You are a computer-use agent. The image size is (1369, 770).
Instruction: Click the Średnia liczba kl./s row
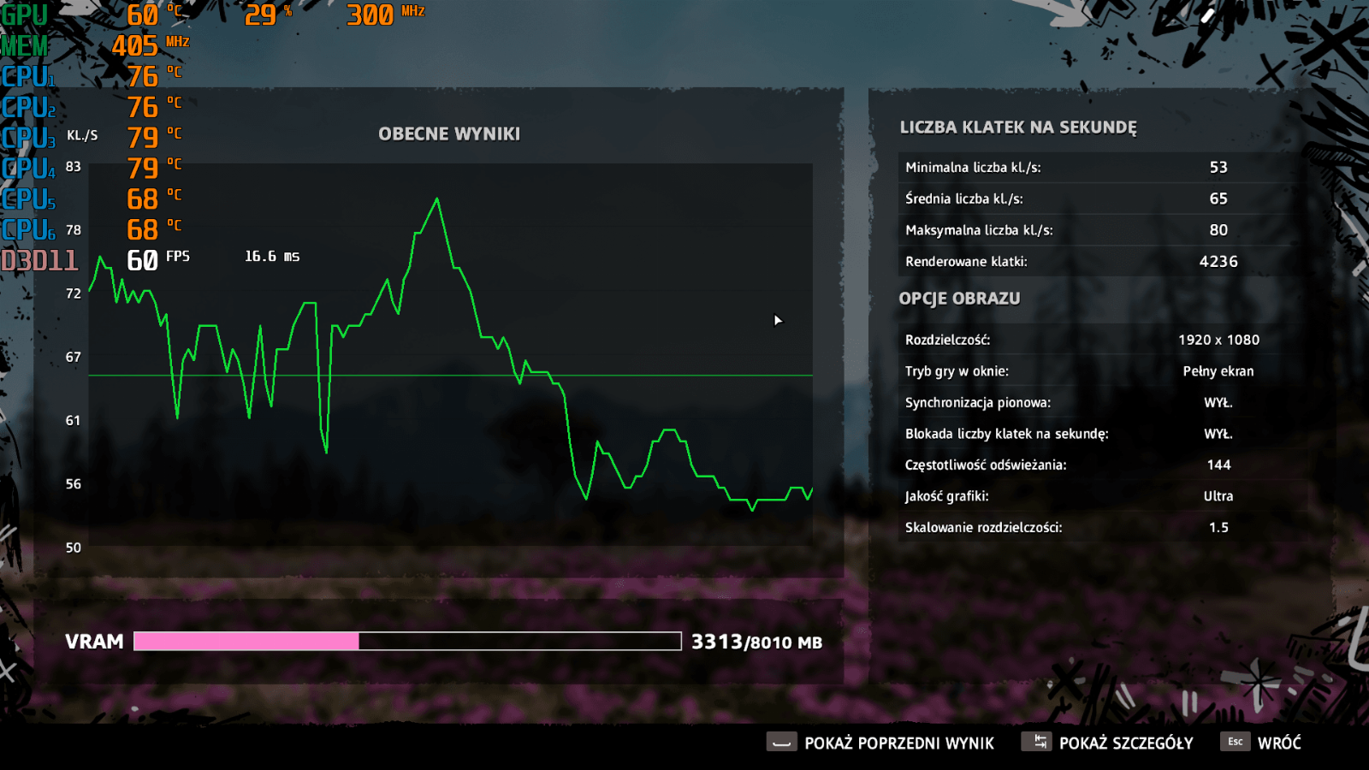click(x=1102, y=198)
